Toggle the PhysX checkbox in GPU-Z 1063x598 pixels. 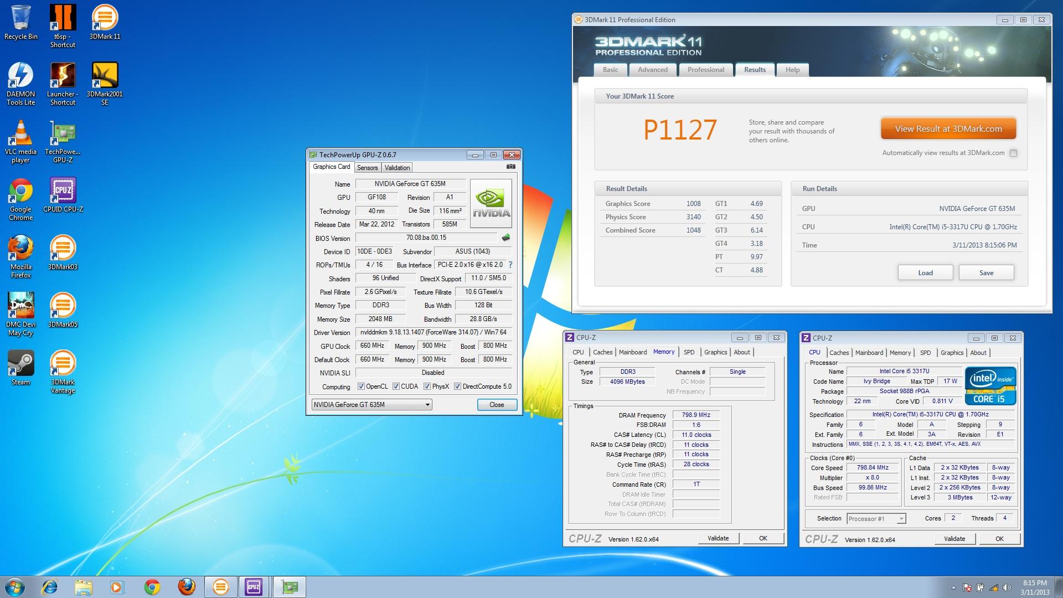[427, 386]
